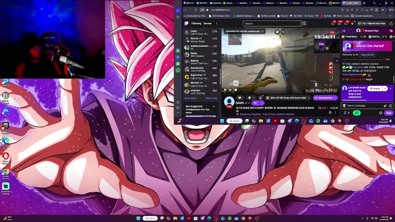Image resolution: width=395 pixels, height=222 pixels.
Task: Open the user avatar menu on Twitch
Action: point(391,23)
